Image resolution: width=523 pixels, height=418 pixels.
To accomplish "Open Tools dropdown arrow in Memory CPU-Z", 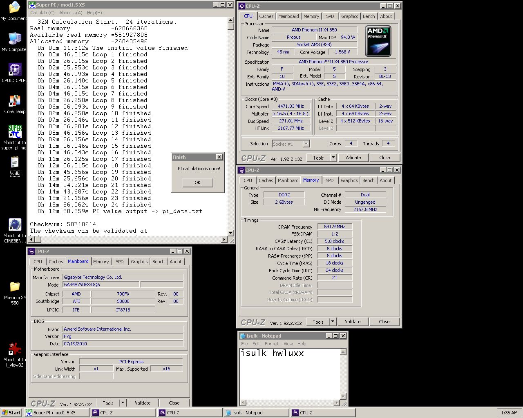I will tap(333, 322).
